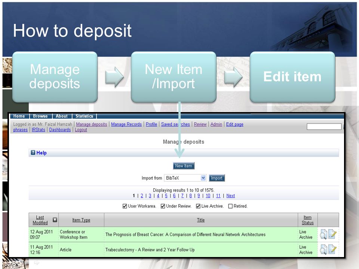Viewport: 359px width, 269px height.
Task: Click the New Item button
Action: (x=184, y=166)
